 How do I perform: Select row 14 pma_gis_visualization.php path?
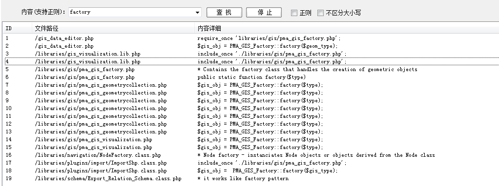click(x=94, y=139)
